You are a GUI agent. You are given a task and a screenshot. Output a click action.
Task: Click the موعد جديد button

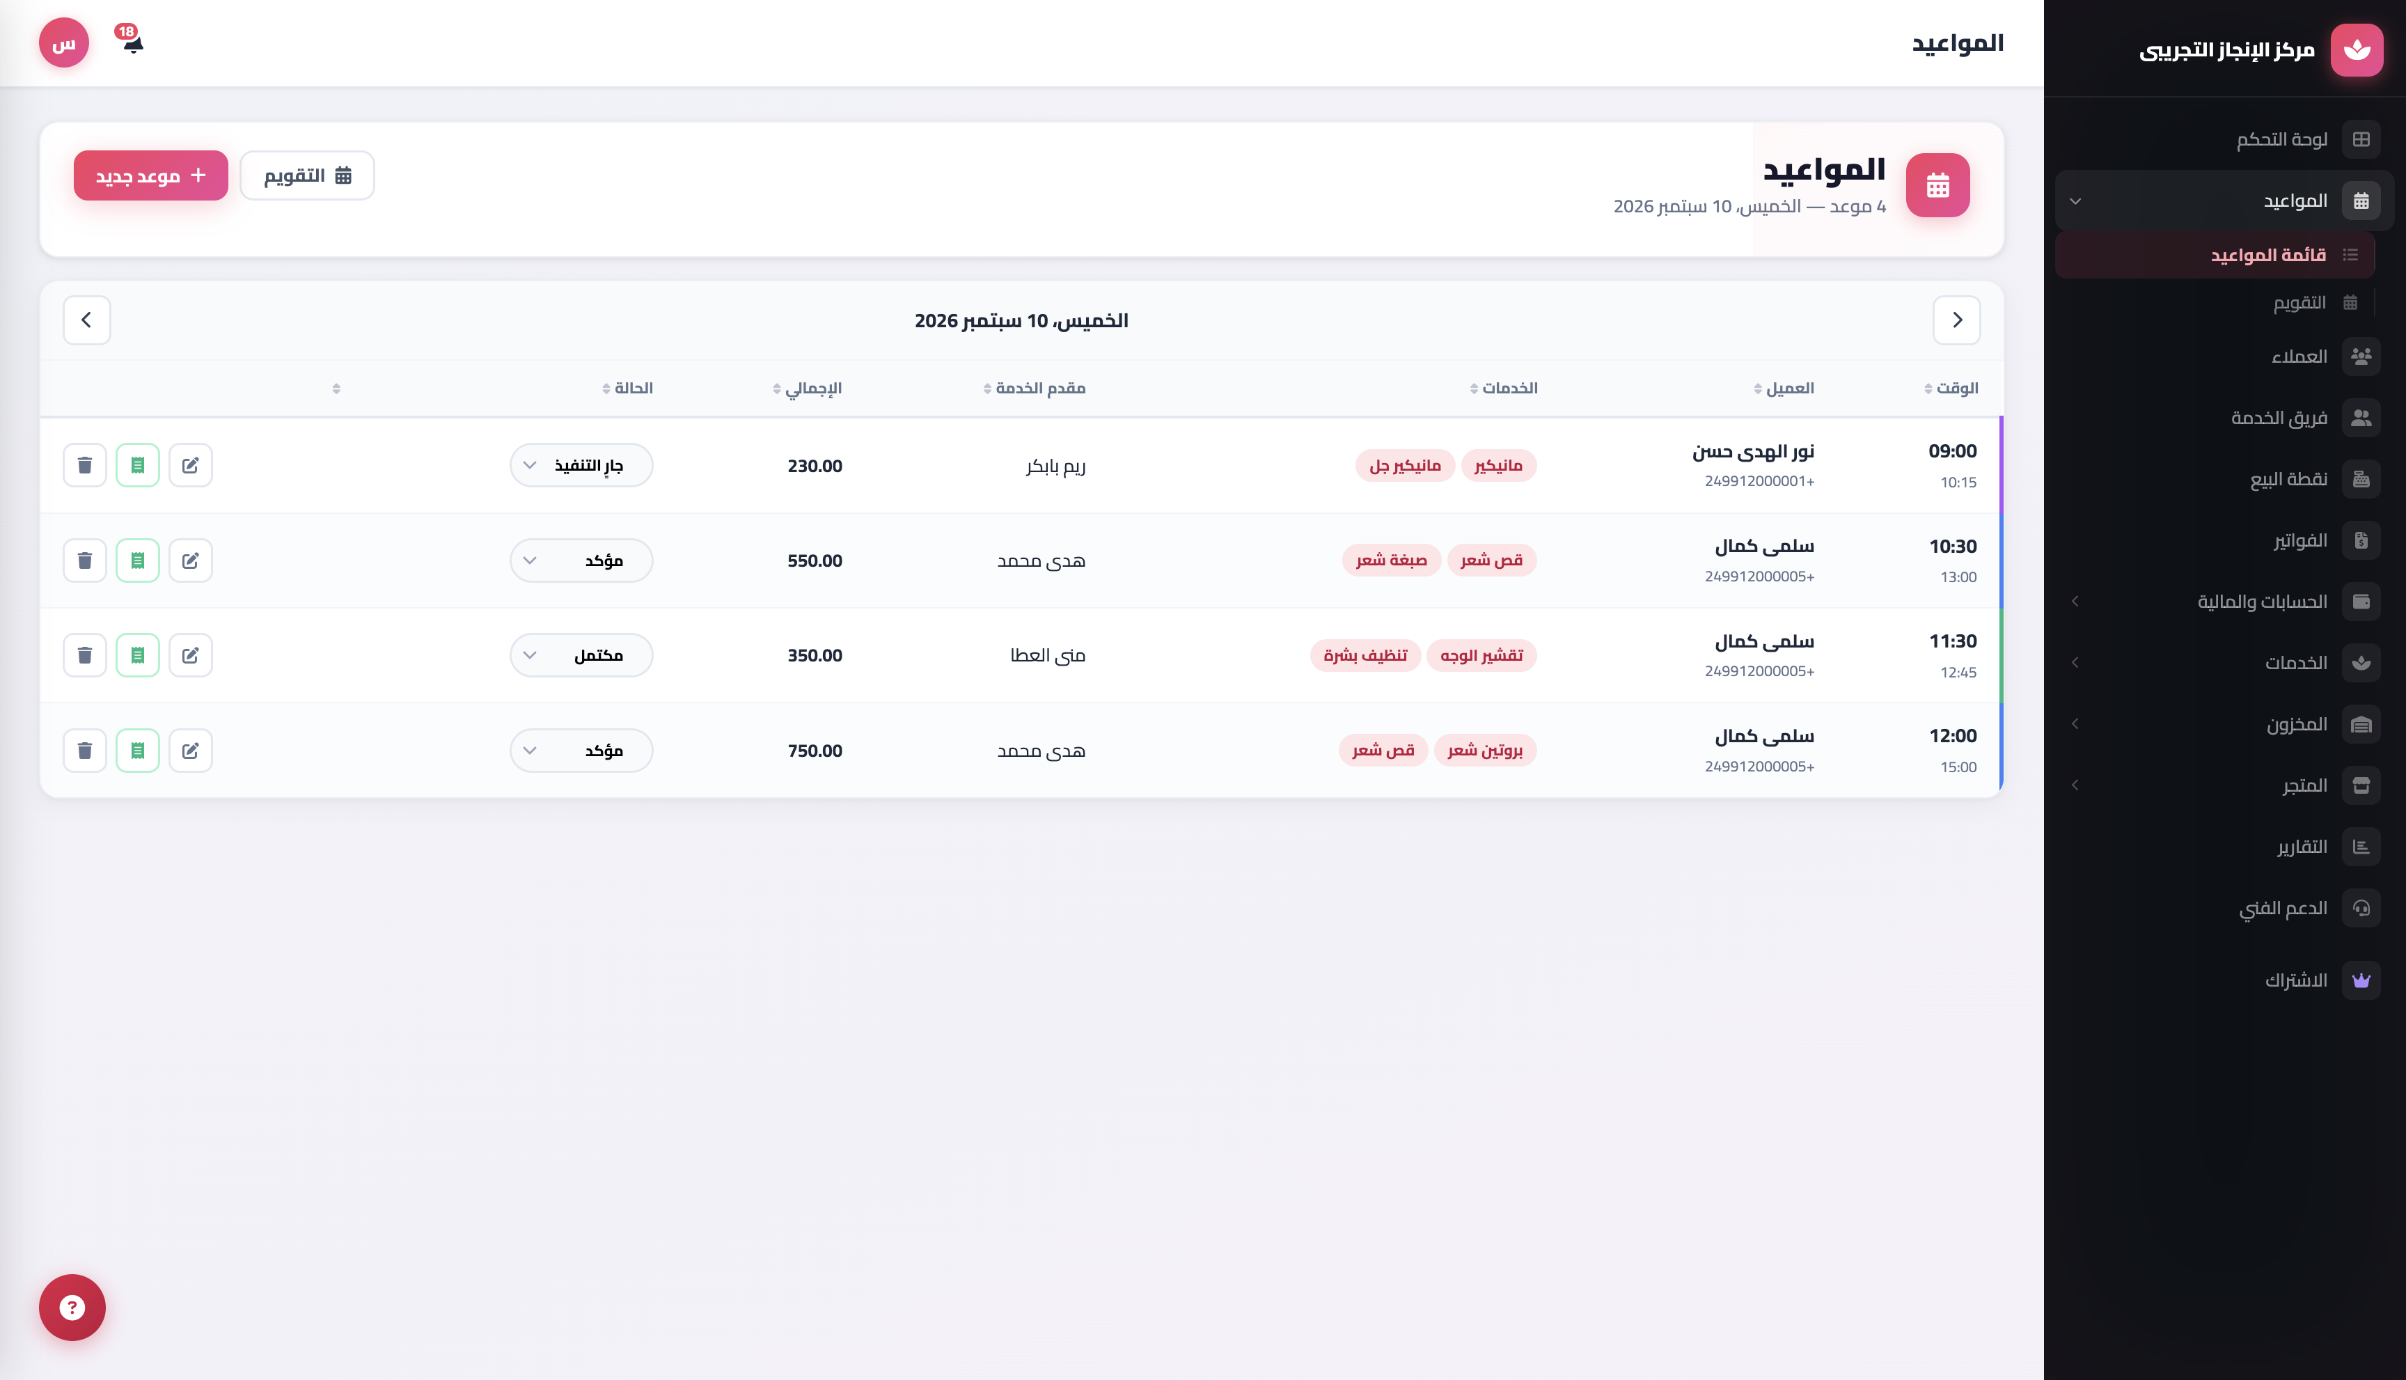coord(150,175)
